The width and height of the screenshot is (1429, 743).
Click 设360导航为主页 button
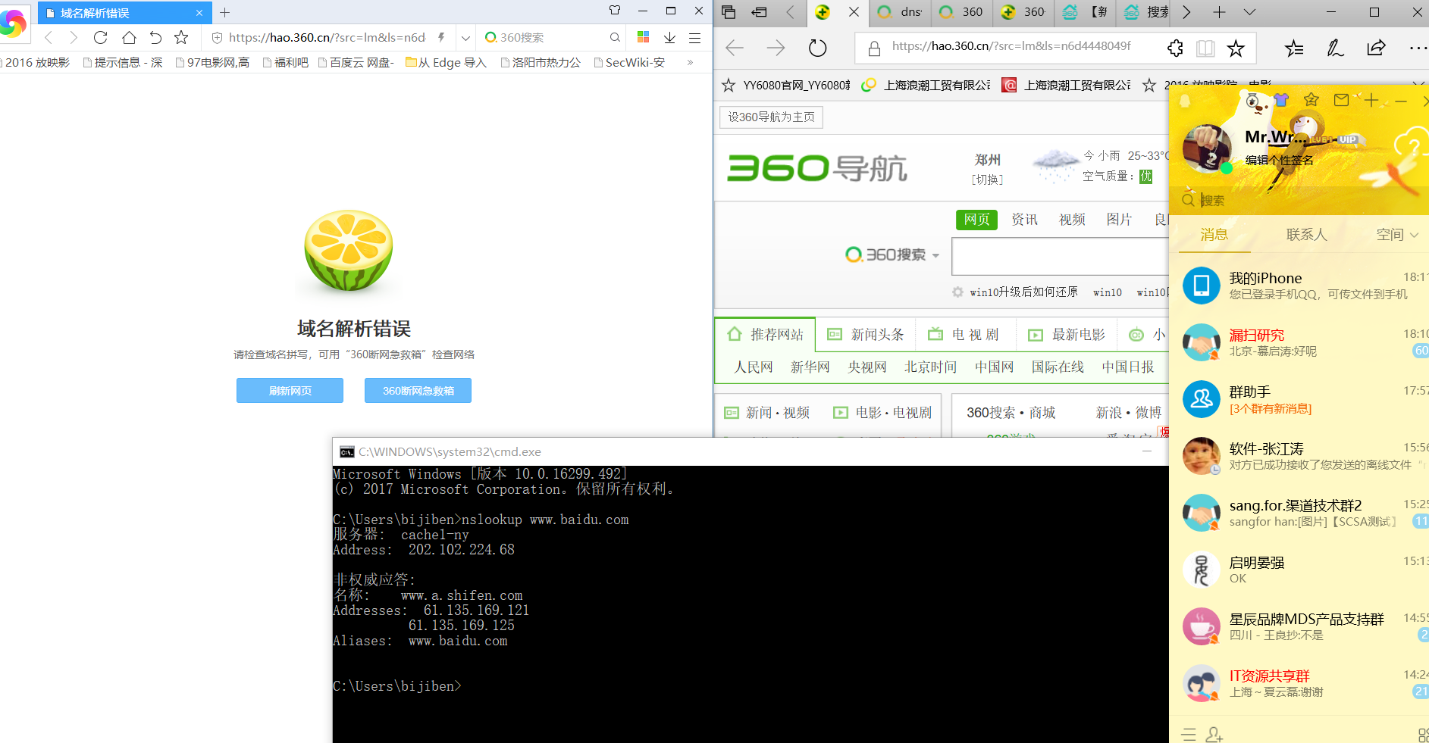click(x=771, y=117)
